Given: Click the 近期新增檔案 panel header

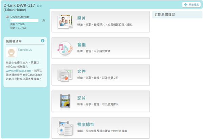Looking at the screenshot, I should (177, 15).
